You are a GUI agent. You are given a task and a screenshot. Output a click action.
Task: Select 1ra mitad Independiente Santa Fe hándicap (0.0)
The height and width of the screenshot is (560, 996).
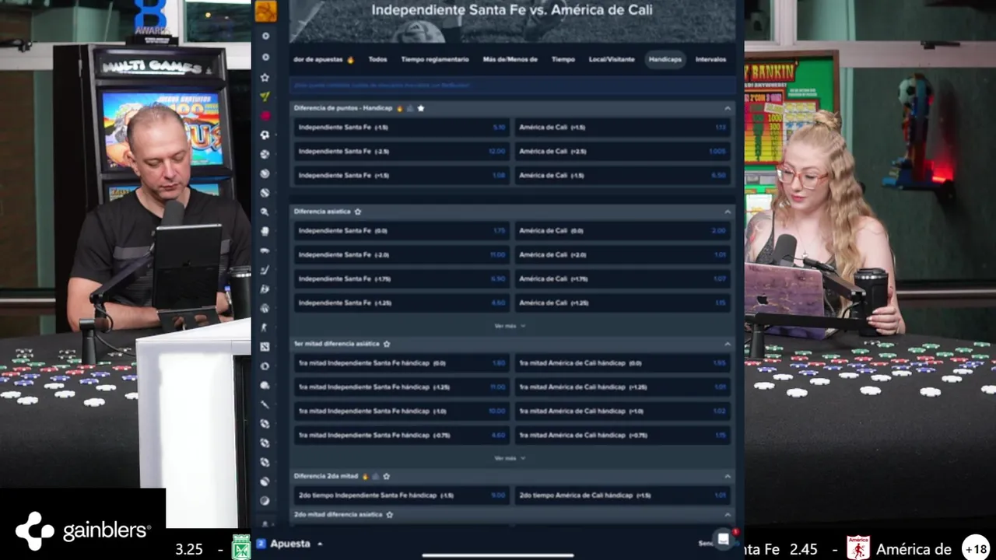point(402,363)
